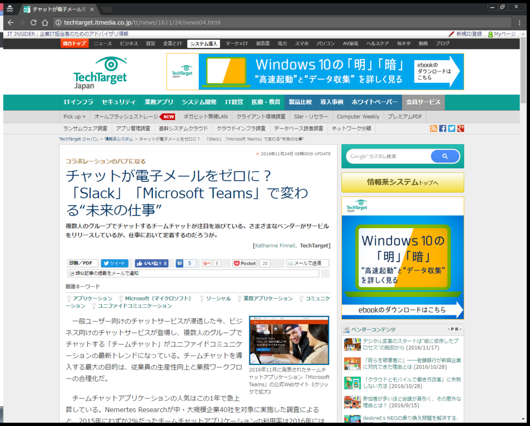Click the Computer Weekly link
The image size is (530, 426).
click(x=358, y=117)
